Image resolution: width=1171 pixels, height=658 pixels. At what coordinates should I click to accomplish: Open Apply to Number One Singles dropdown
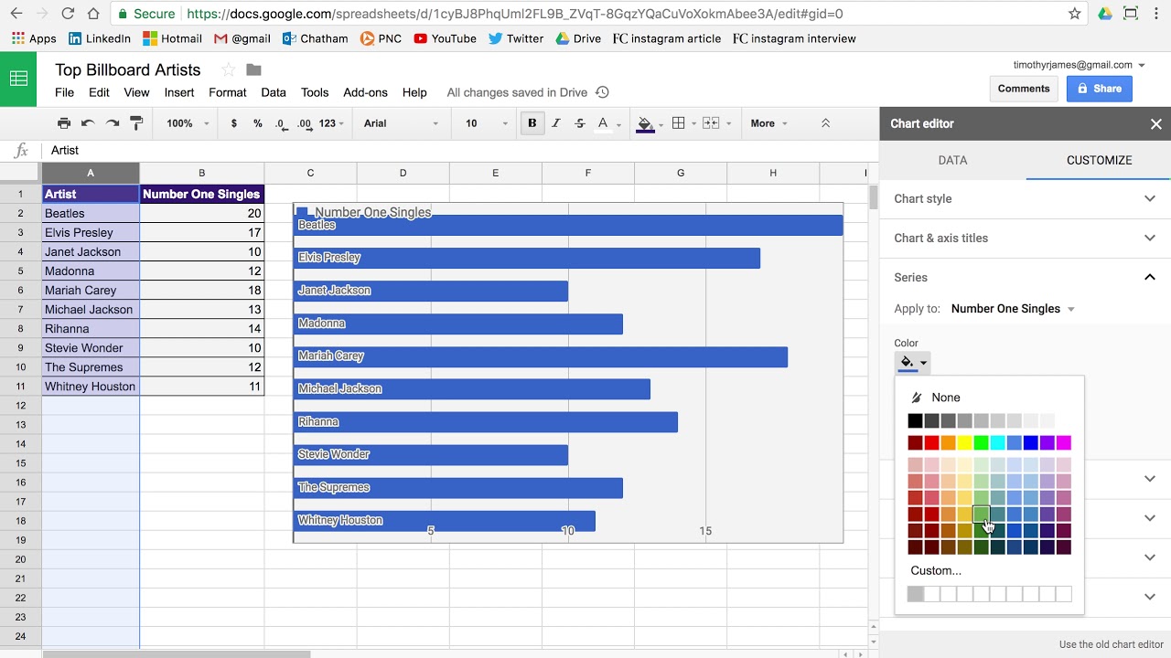(x=1013, y=309)
